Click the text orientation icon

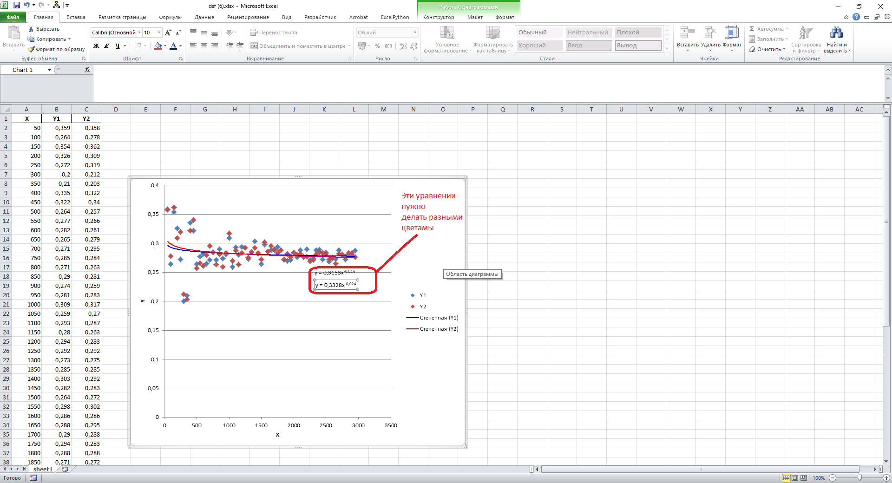[x=230, y=33]
